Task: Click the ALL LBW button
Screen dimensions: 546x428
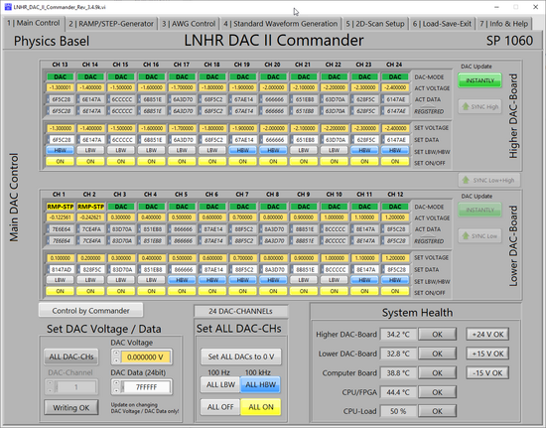Action: click(220, 384)
